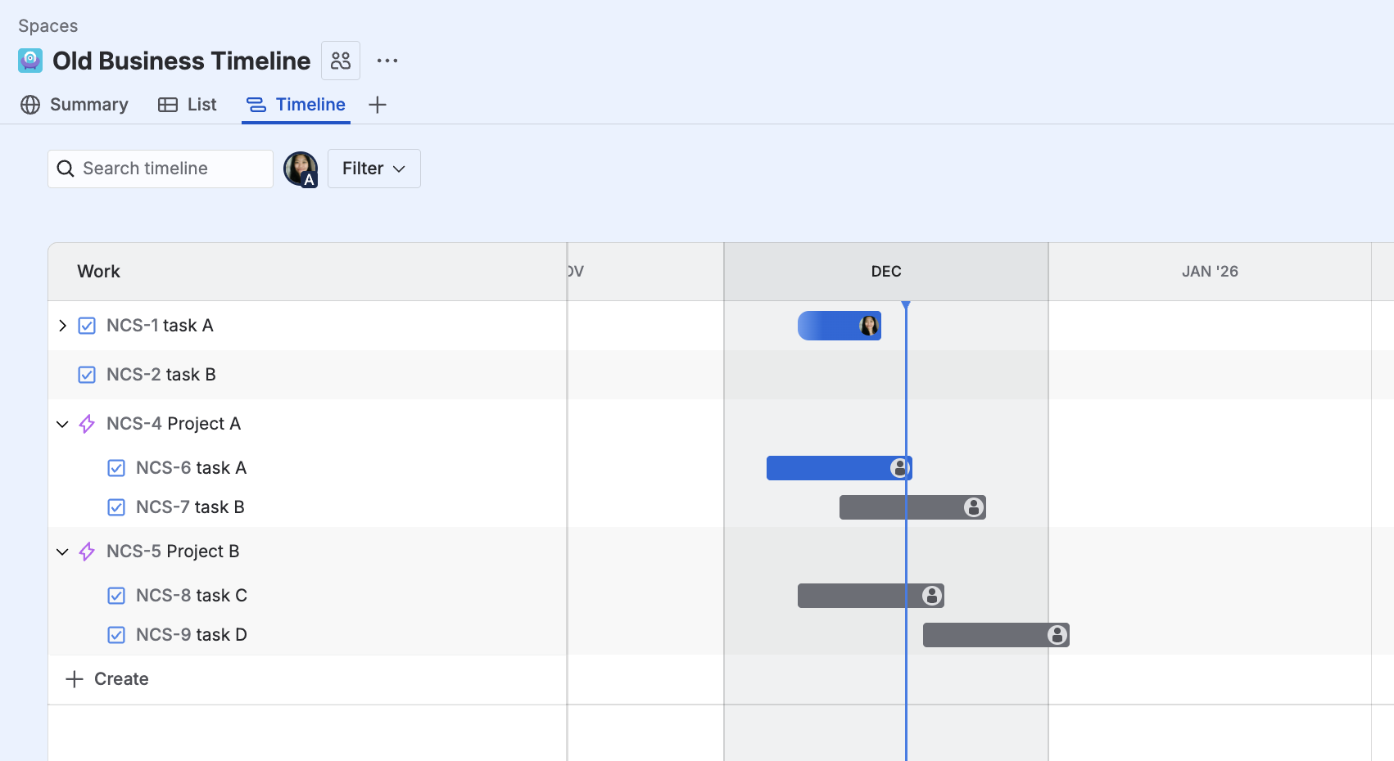The image size is (1394, 761).
Task: Click the NCS-8 task C checkbox icon
Action: pos(116,596)
